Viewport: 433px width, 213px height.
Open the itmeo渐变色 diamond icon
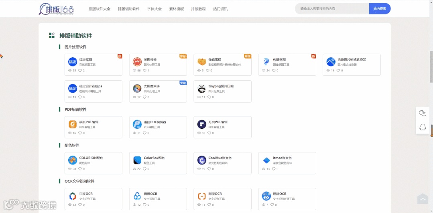tap(266, 160)
